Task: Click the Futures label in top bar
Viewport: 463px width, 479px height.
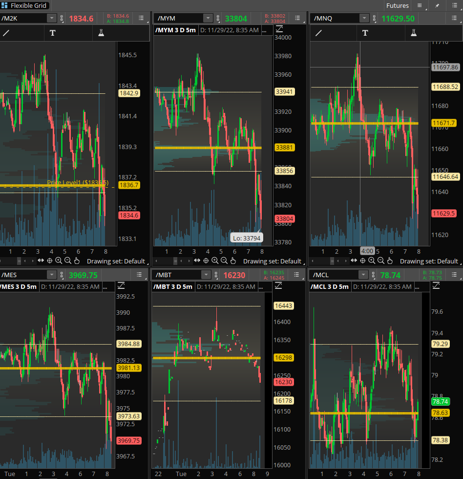Action: [x=398, y=5]
